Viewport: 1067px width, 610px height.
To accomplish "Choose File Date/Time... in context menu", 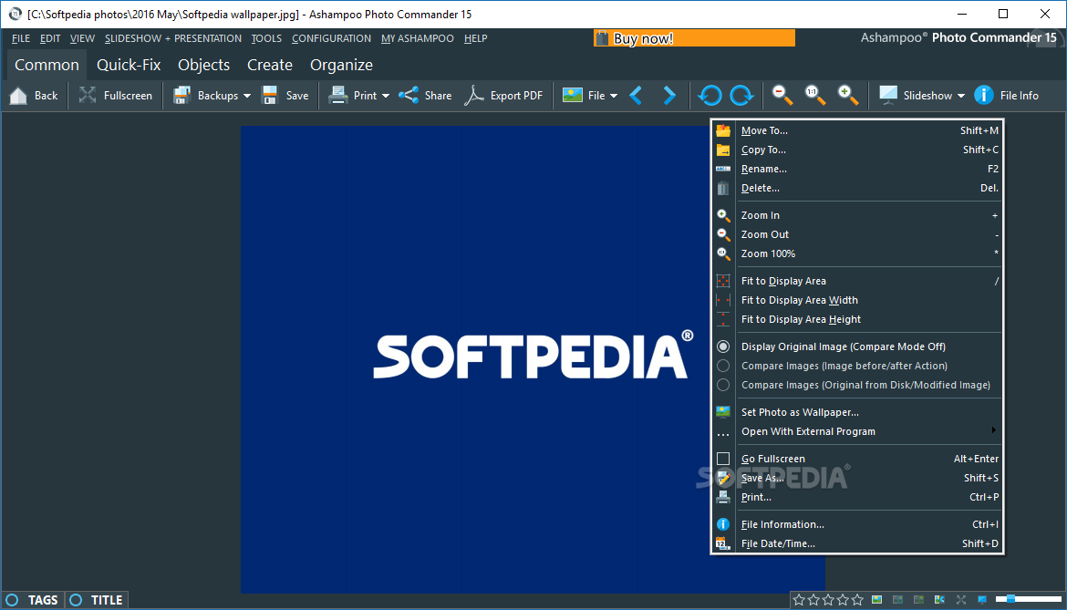I will (856, 543).
